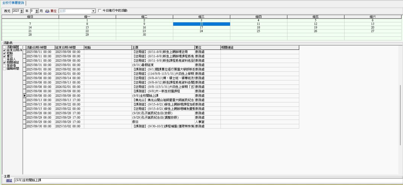Increase the year with the up arrow

click(x=22, y=10)
